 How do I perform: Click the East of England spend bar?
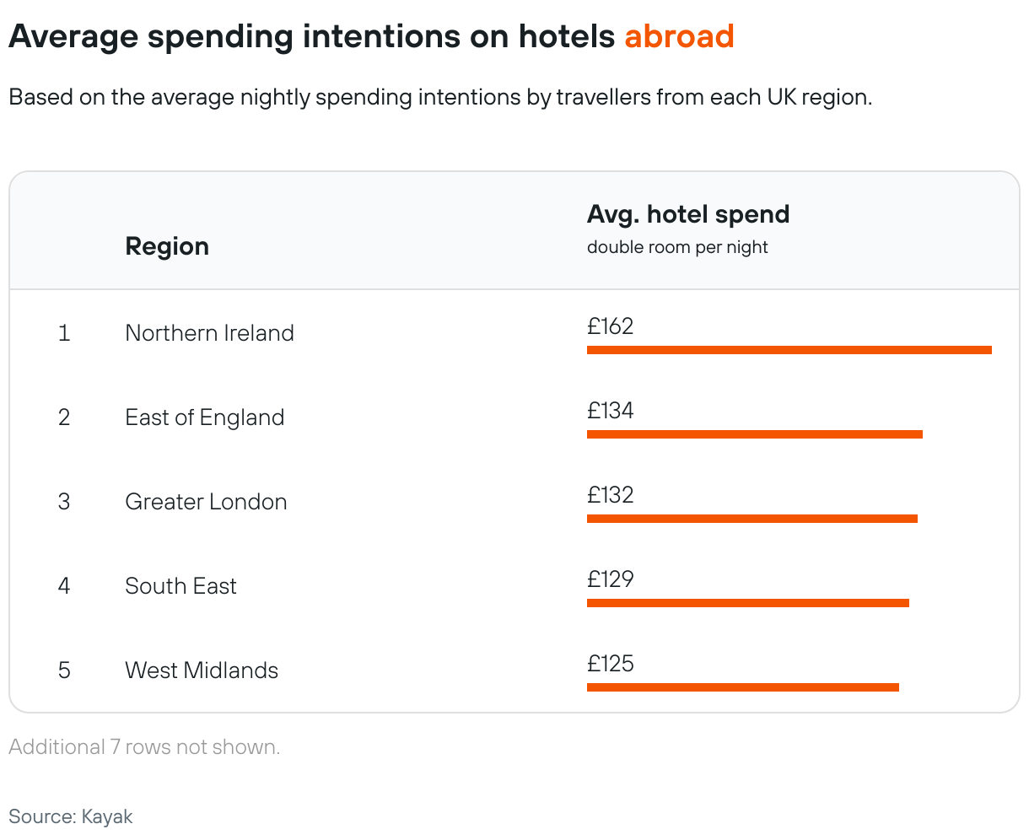point(754,434)
